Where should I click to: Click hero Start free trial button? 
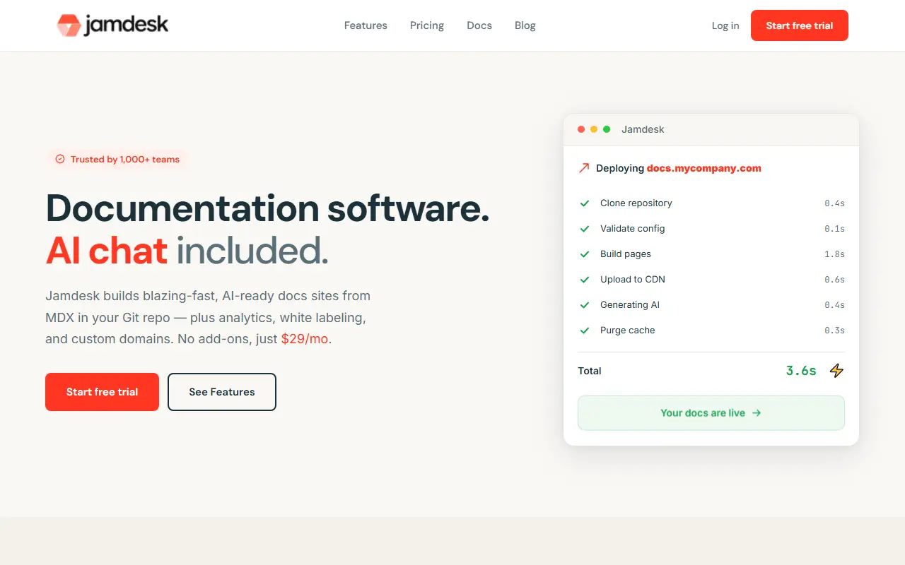(x=102, y=392)
